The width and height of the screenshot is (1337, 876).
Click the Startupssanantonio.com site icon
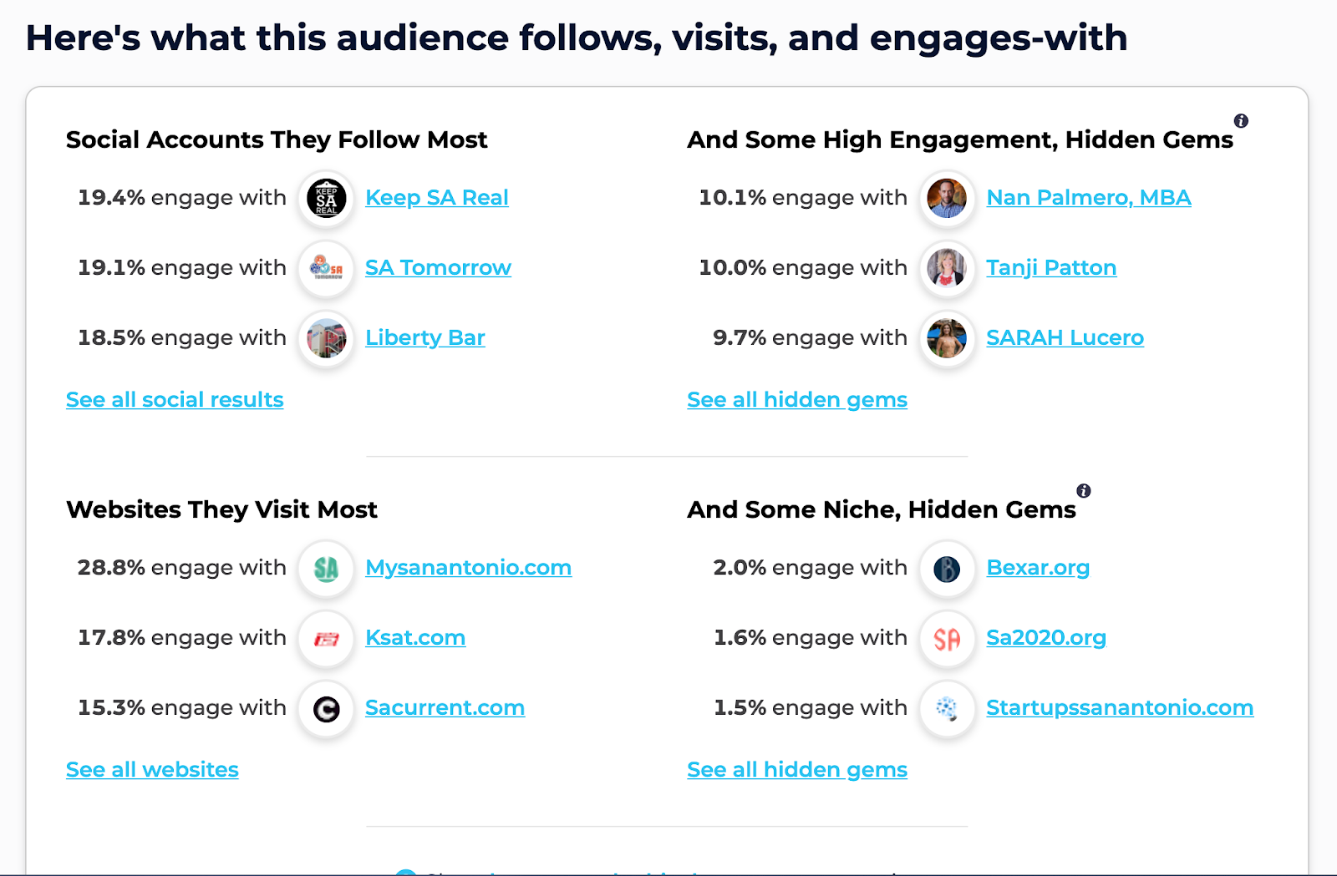click(947, 710)
